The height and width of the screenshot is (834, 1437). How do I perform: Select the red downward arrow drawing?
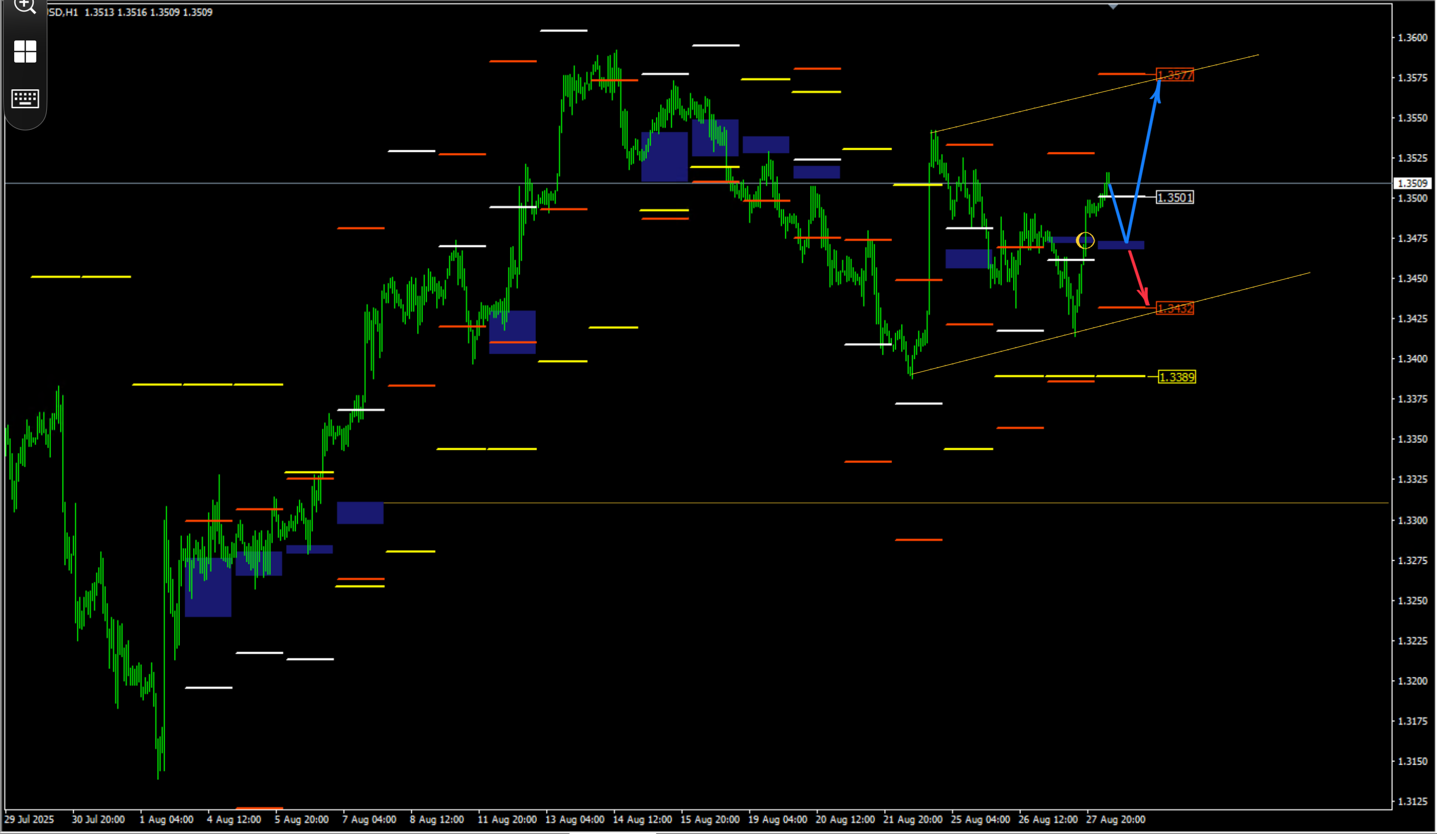point(1139,277)
